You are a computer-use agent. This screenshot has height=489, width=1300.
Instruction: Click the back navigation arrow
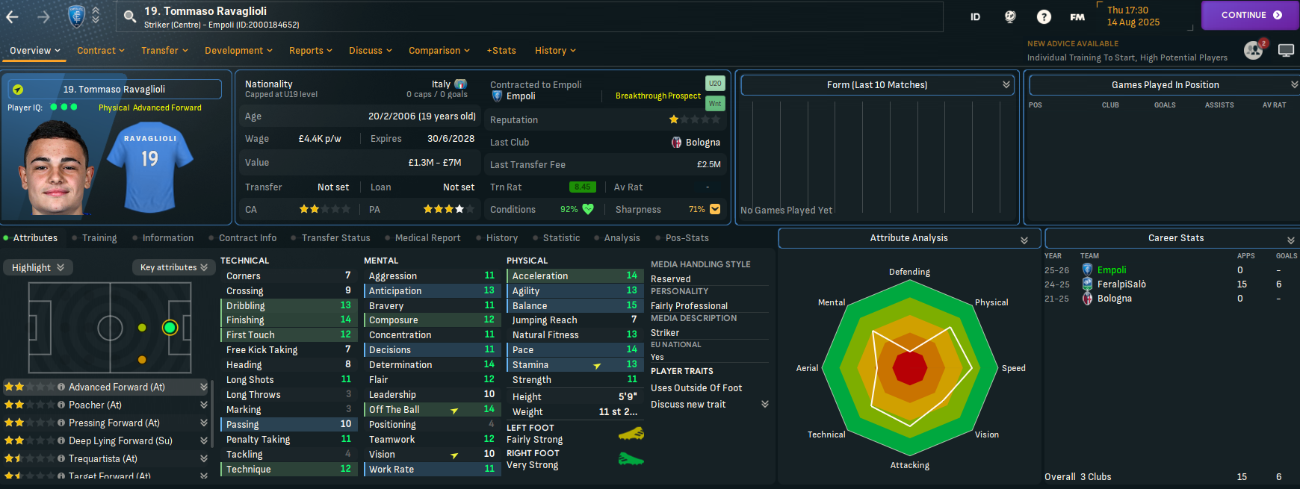pyautogui.click(x=13, y=16)
